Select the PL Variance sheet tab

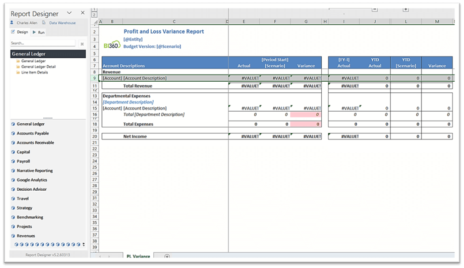[x=138, y=256]
